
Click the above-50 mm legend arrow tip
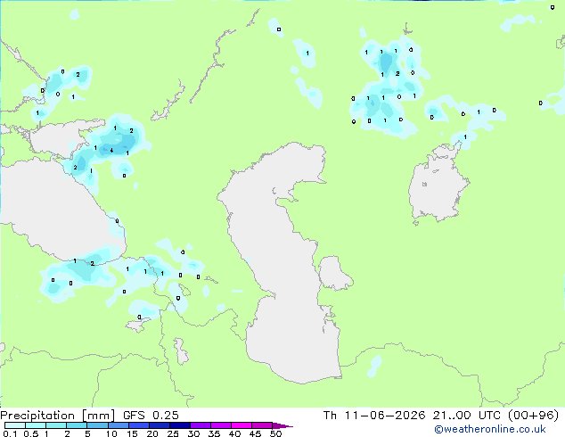point(282,425)
